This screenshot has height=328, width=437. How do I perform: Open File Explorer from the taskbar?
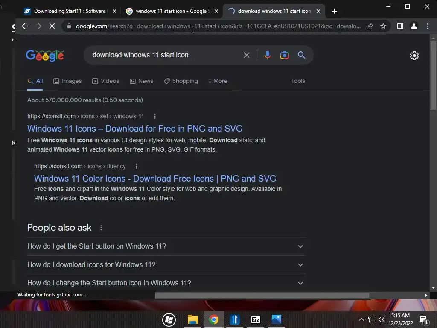tap(192, 319)
